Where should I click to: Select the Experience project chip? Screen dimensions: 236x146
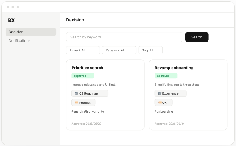[x=171, y=93]
